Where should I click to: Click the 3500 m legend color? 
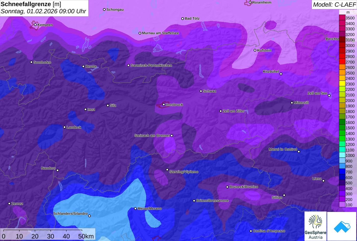(x=342, y=18)
